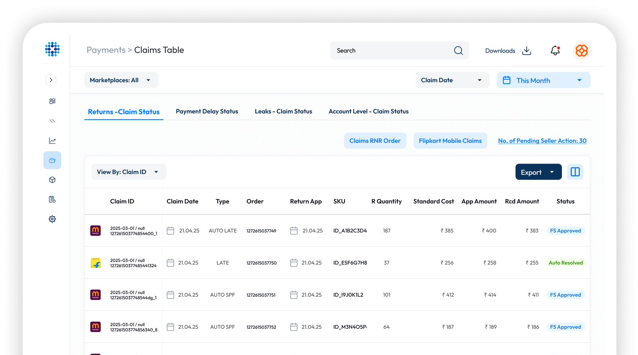This screenshot has height=355, width=638.
Task: Switch to Leaks - Claim Status tab
Action: coord(284,112)
